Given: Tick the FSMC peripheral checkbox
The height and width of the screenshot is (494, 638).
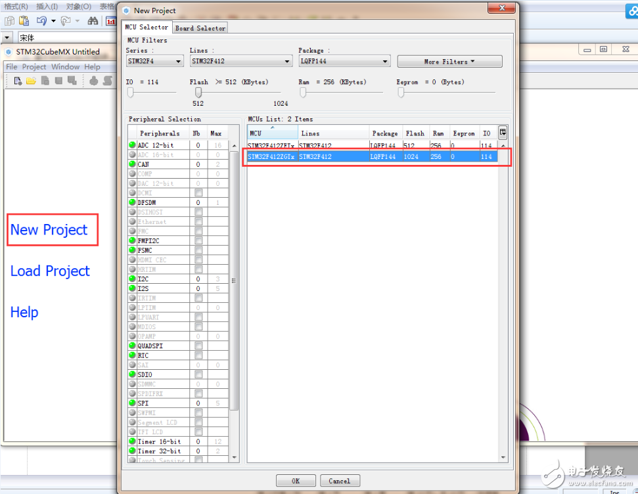Looking at the screenshot, I should 198,250.
